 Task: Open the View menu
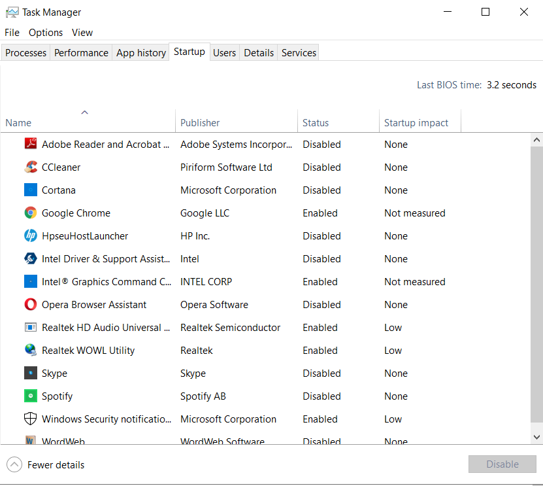click(82, 33)
